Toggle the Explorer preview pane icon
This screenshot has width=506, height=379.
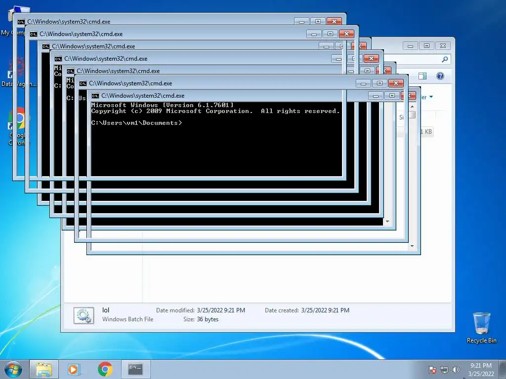coord(422,76)
